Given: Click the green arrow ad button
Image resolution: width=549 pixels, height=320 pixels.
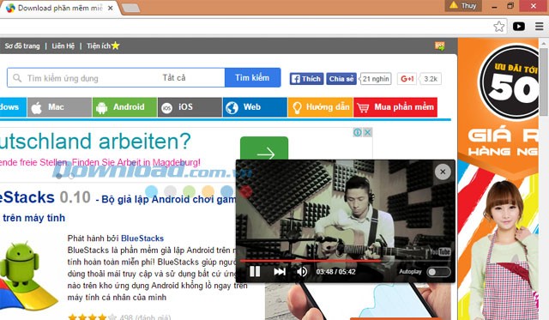Looking at the screenshot, I should coord(264,148).
